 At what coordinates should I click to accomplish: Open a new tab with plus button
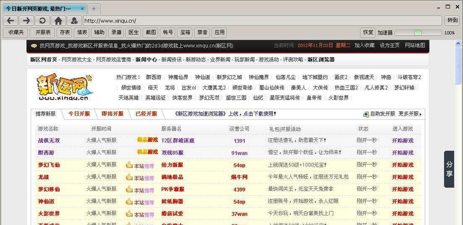pos(94,9)
